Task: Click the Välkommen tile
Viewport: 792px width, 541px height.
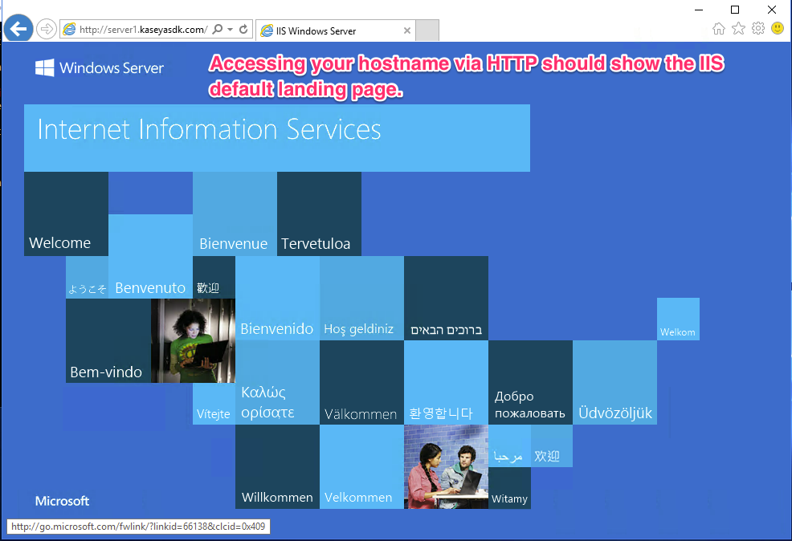Action: pyautogui.click(x=361, y=383)
